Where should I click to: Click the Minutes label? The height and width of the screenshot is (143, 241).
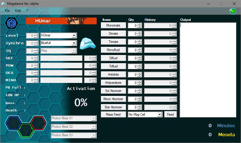[x=226, y=126]
